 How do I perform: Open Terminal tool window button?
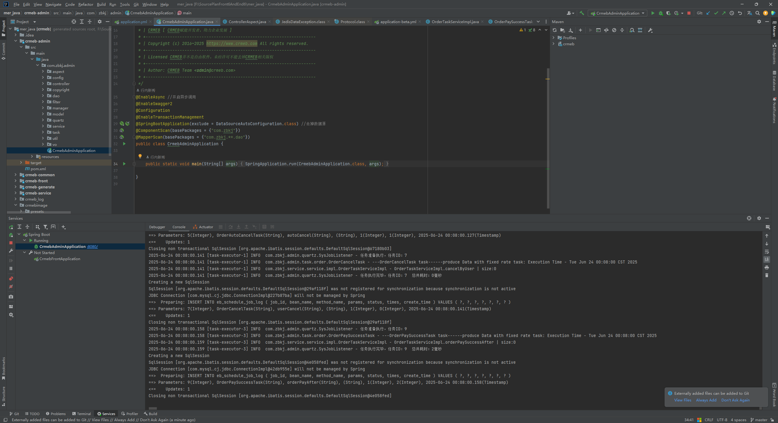[x=81, y=414]
